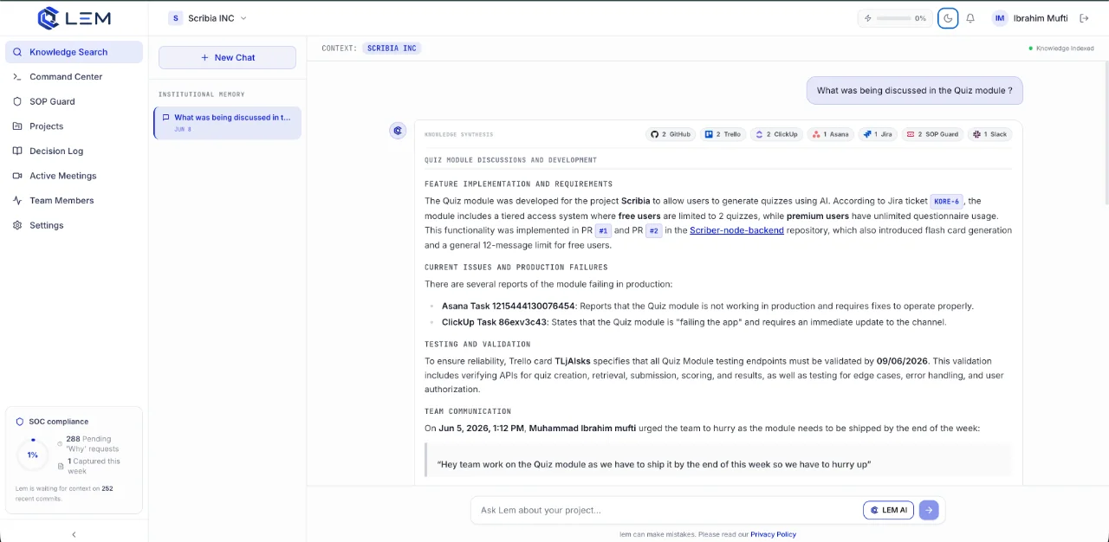Viewport: 1109px width, 542px height.
Task: Open the Privacy Policy link
Action: 773,534
